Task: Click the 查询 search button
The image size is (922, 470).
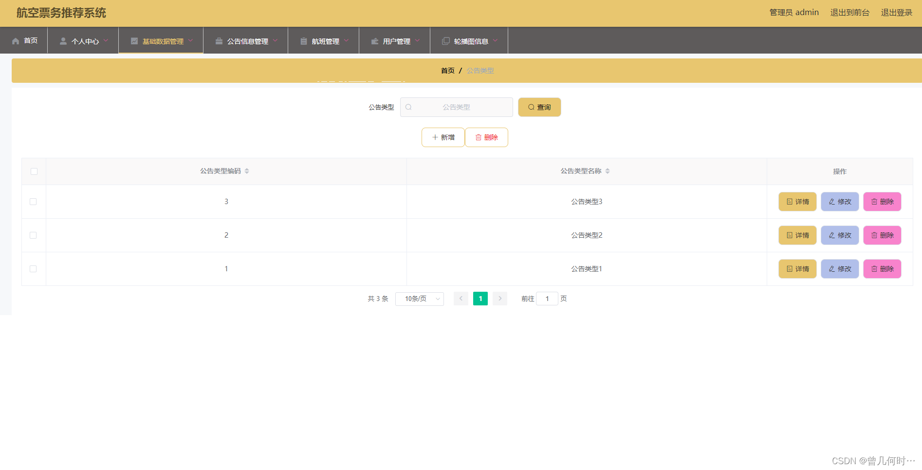Action: coord(539,107)
